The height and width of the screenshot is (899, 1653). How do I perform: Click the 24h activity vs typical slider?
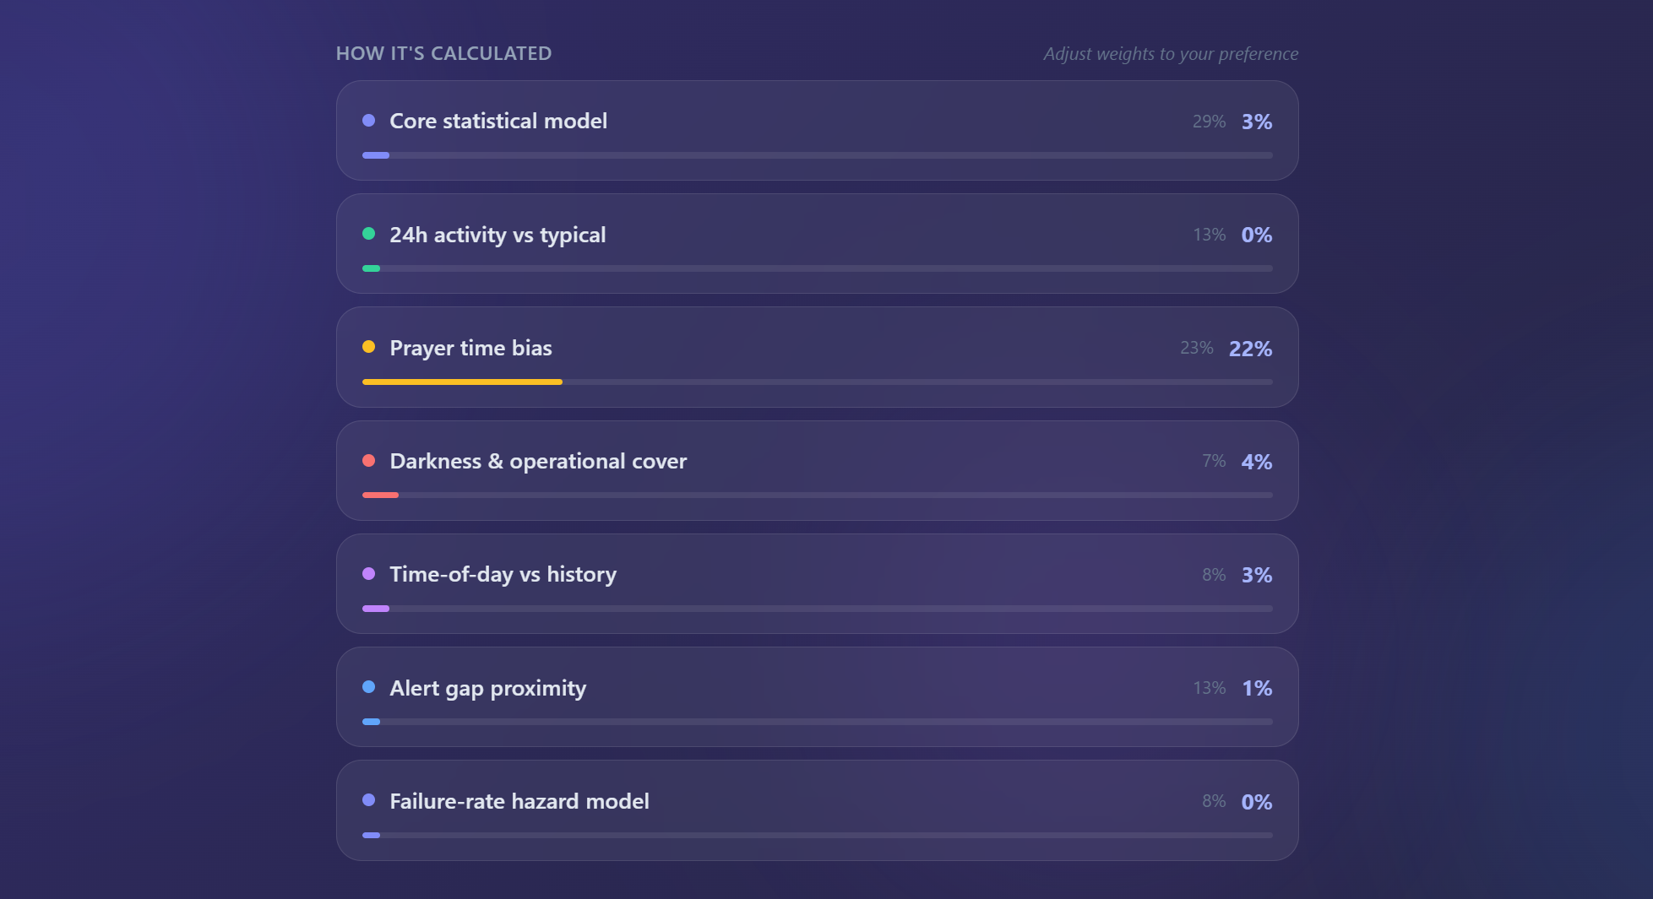[x=817, y=268]
